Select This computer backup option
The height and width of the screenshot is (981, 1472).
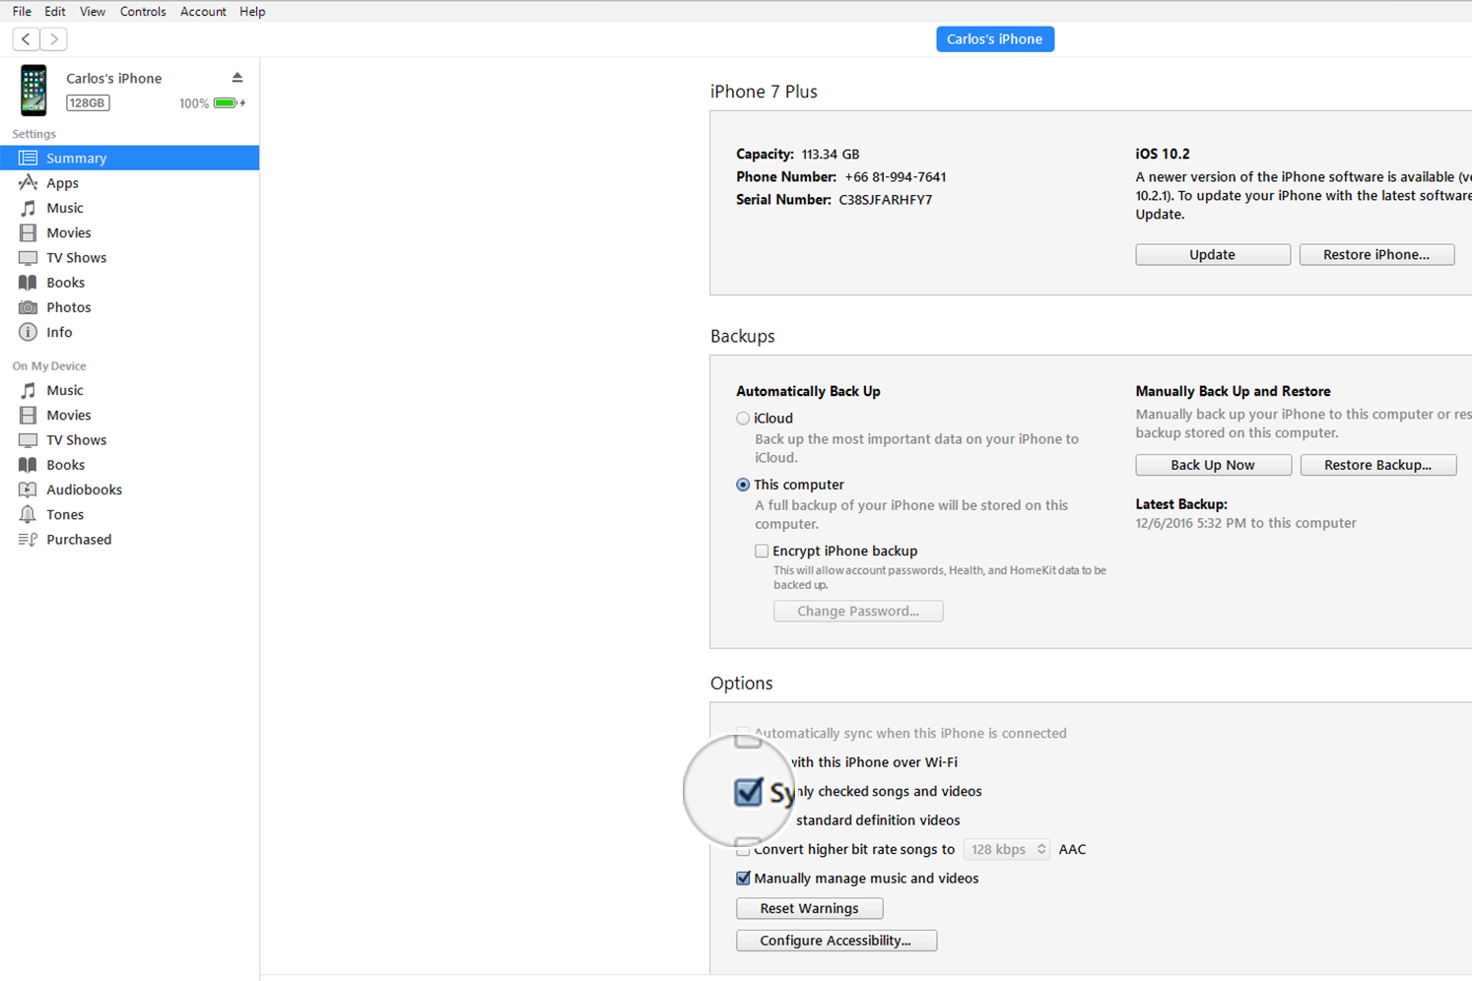pyautogui.click(x=743, y=485)
